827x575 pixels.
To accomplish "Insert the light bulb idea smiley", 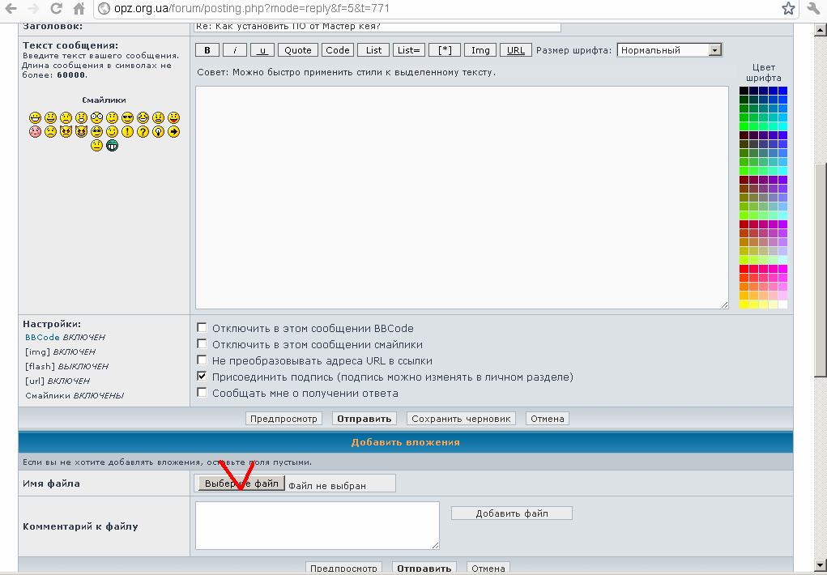I will click(158, 131).
